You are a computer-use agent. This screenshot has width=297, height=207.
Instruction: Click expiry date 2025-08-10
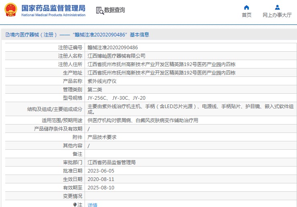tap(101, 188)
